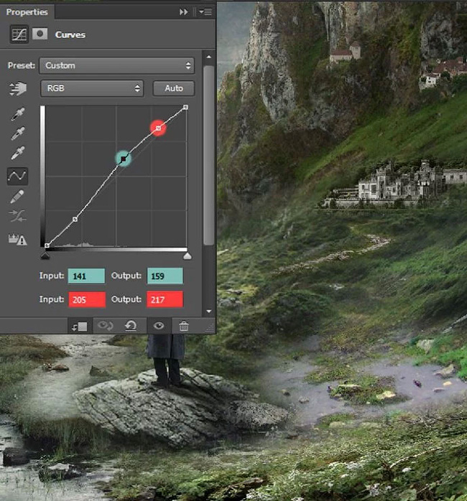Switch to the Masks icon
Screen dimensions: 467x501
point(40,34)
